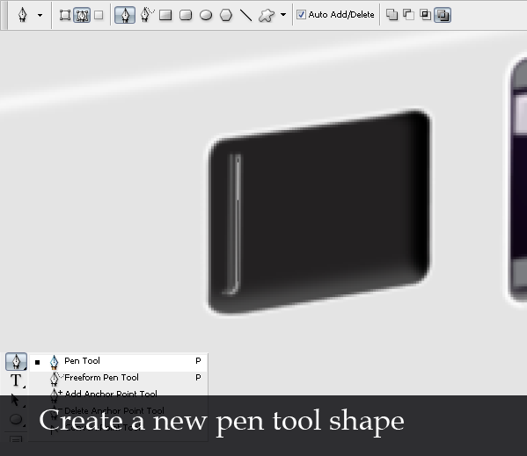
Task: Select the Rectangle shape tool
Action: (x=165, y=15)
